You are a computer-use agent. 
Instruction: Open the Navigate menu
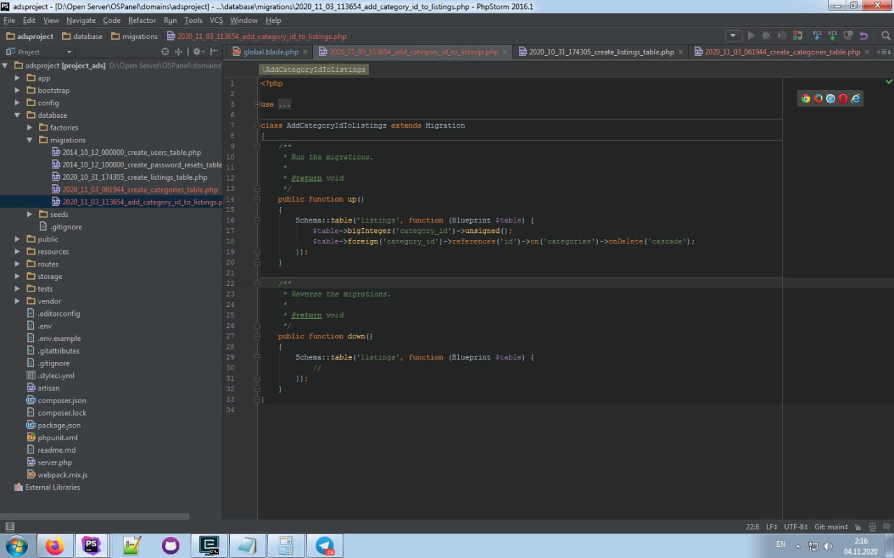(x=81, y=21)
